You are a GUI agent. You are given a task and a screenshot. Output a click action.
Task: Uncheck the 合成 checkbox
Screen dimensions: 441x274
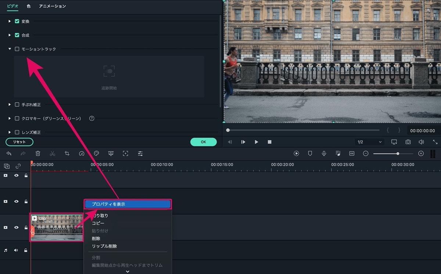click(x=17, y=35)
